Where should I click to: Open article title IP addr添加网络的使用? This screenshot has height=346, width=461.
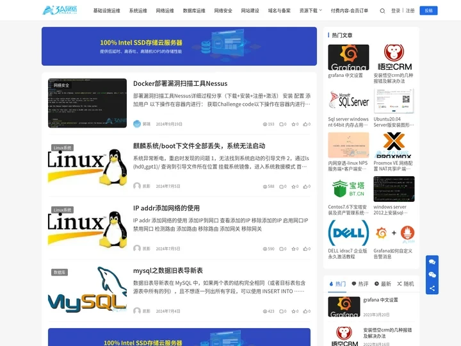(166, 208)
